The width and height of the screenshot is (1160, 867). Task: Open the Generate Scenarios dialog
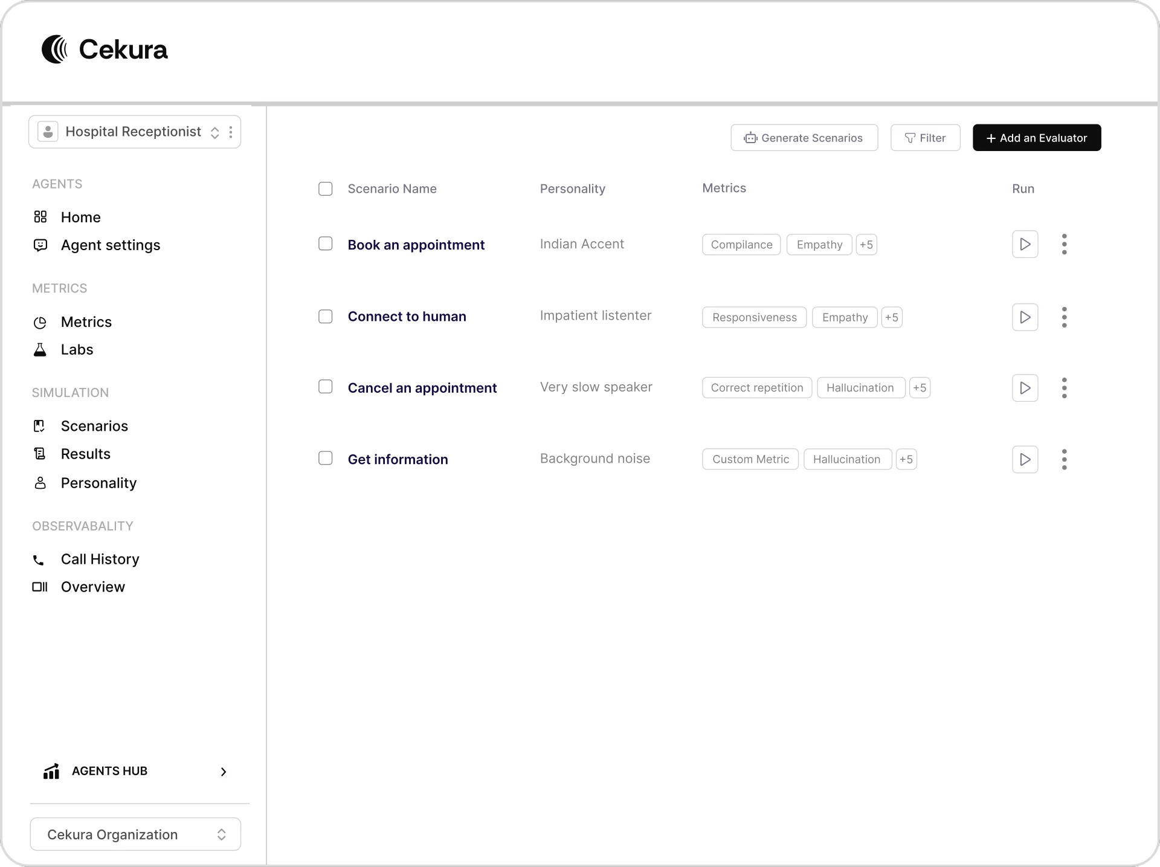(x=804, y=137)
